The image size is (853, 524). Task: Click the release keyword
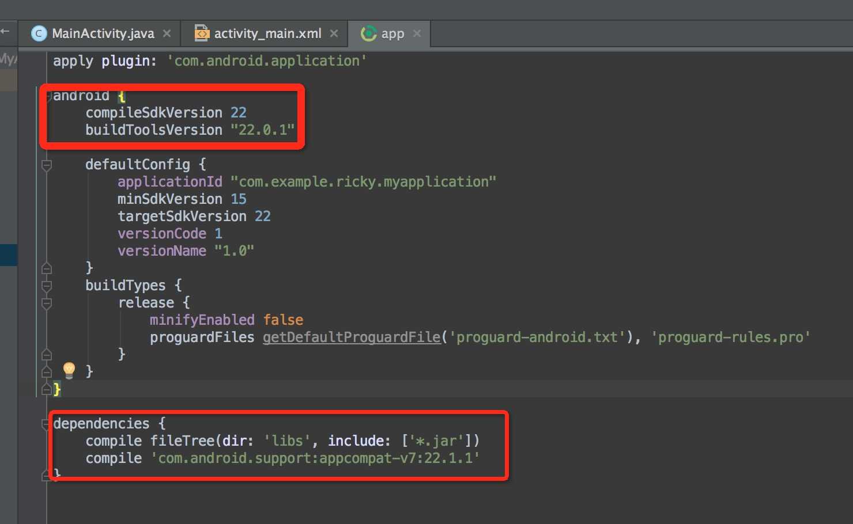point(146,302)
